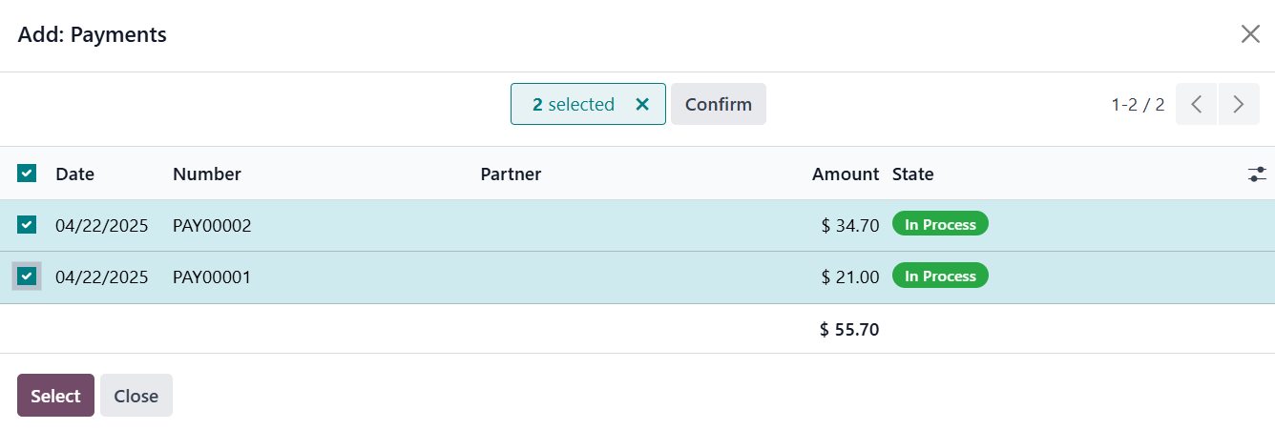Sort by the Partner column header
The height and width of the screenshot is (430, 1275).
511,174
